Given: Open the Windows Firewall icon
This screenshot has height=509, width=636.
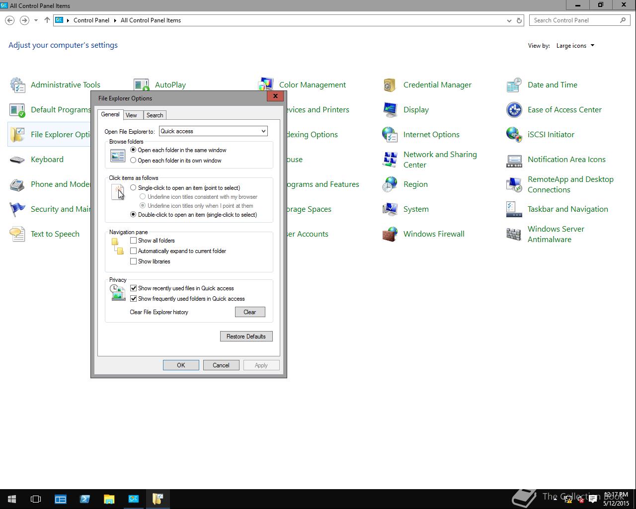Looking at the screenshot, I should coord(390,234).
